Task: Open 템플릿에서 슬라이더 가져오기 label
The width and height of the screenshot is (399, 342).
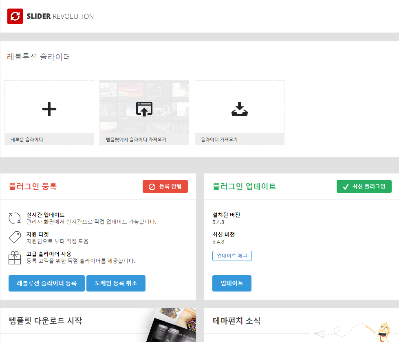Action: 136,139
